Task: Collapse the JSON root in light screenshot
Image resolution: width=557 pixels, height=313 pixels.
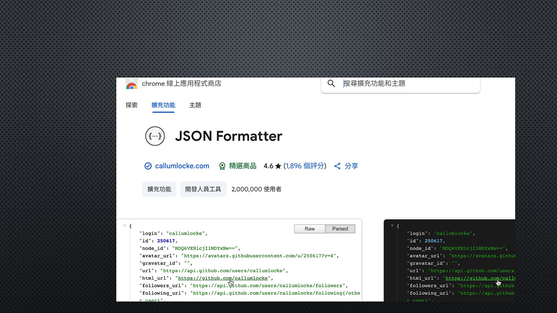Action: [125, 226]
